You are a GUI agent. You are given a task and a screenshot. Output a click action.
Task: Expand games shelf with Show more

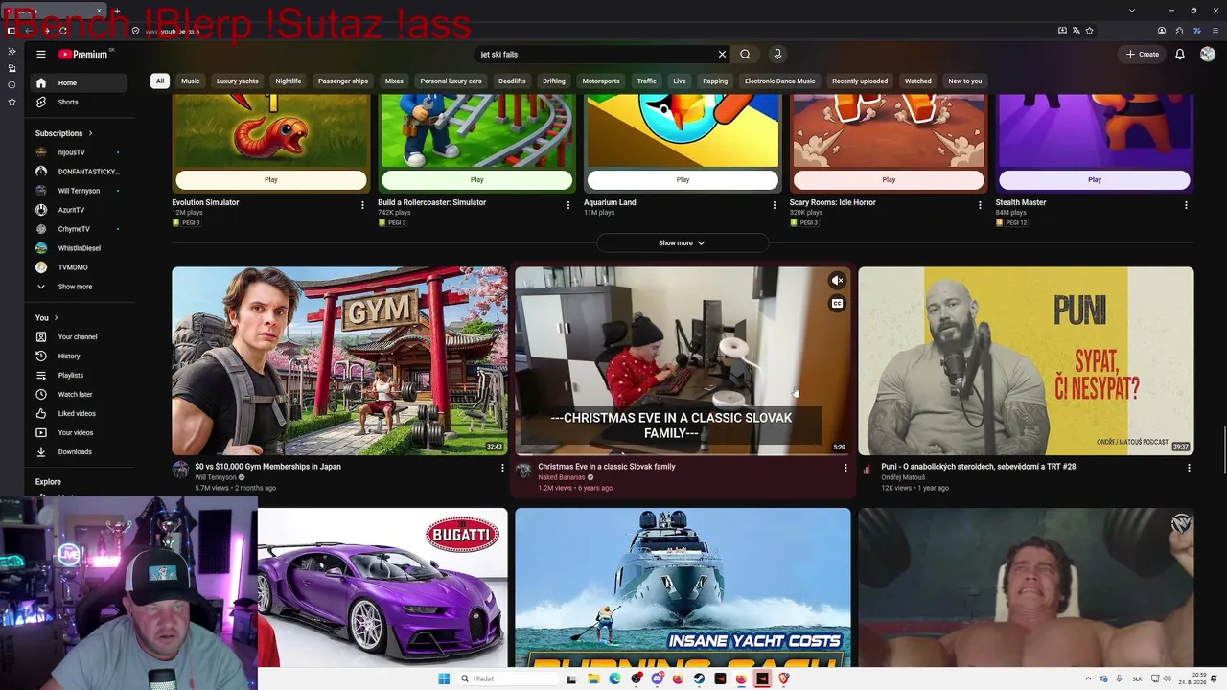pyautogui.click(x=682, y=243)
